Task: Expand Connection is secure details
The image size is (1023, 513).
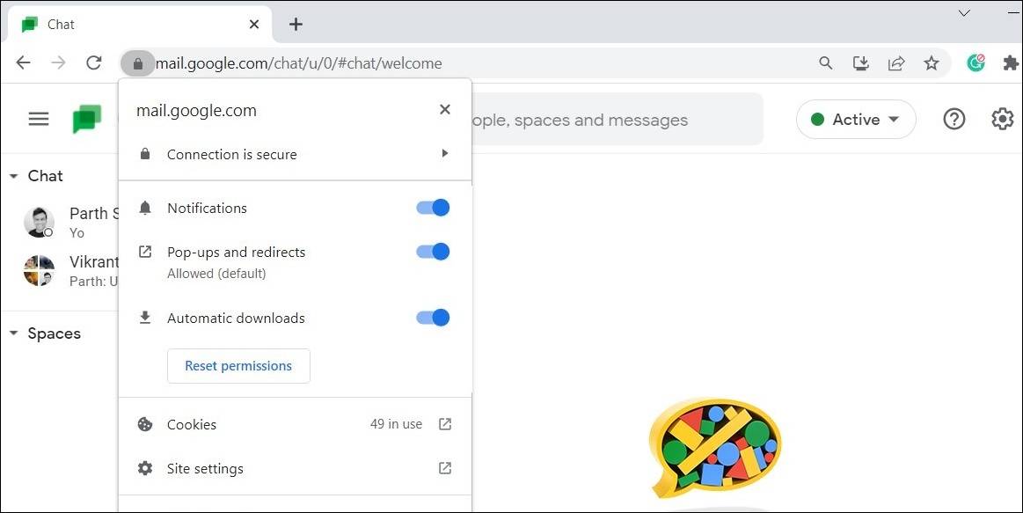Action: (x=294, y=154)
